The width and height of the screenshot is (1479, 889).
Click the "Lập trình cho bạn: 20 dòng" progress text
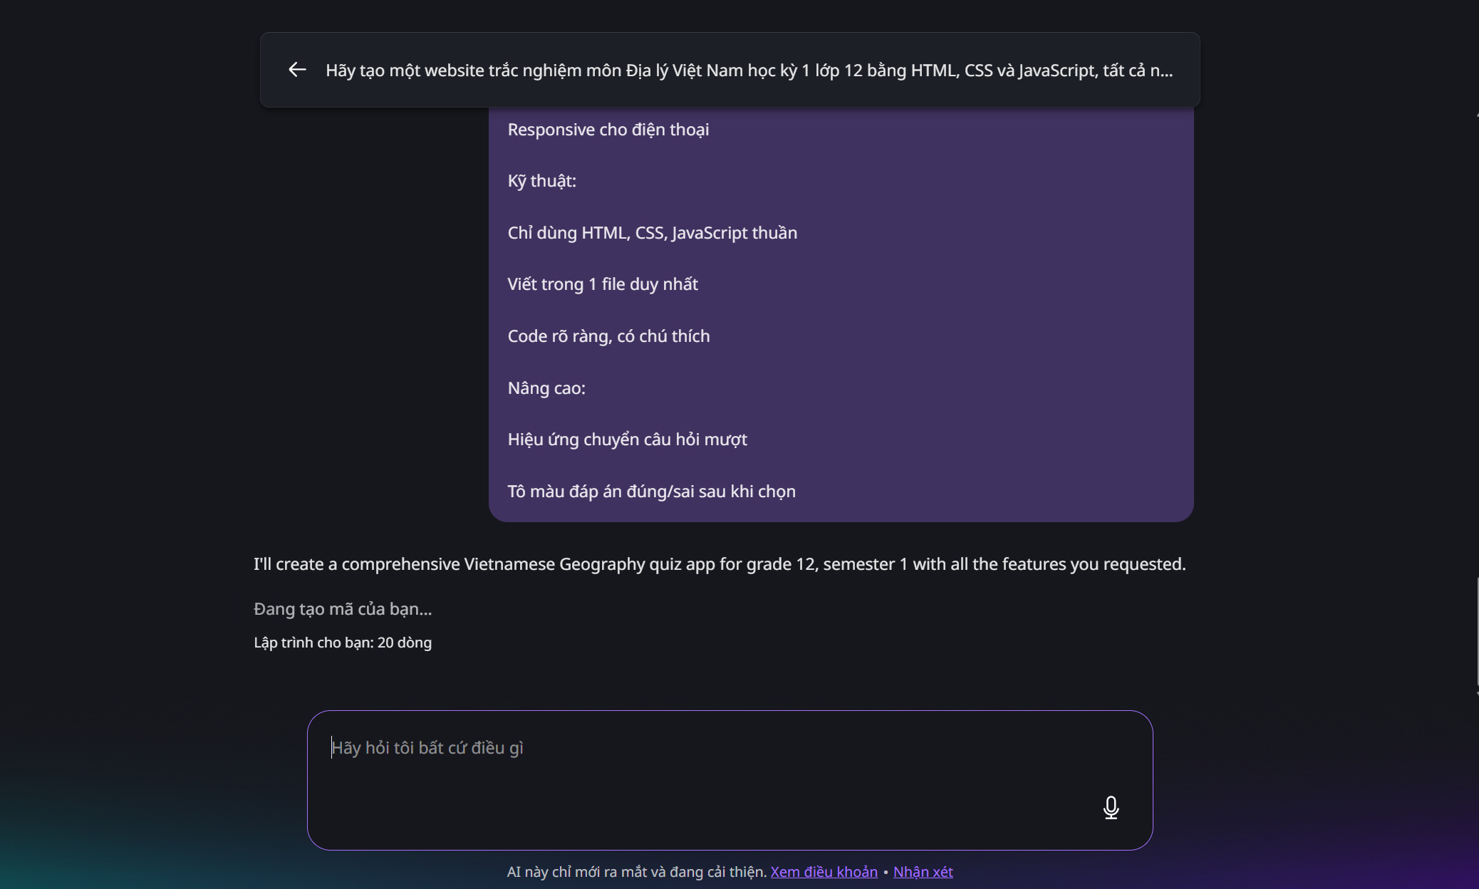coord(343,643)
